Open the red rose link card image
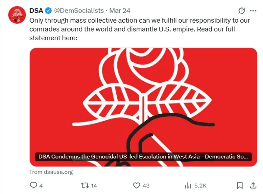The height and width of the screenshot is (194, 263). (143, 98)
